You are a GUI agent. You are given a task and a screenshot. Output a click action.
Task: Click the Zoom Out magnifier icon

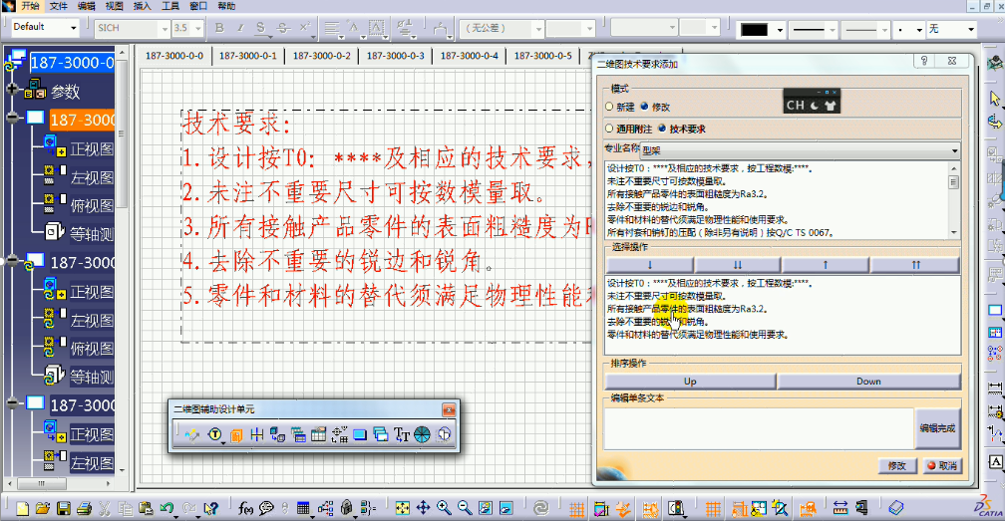465,509
